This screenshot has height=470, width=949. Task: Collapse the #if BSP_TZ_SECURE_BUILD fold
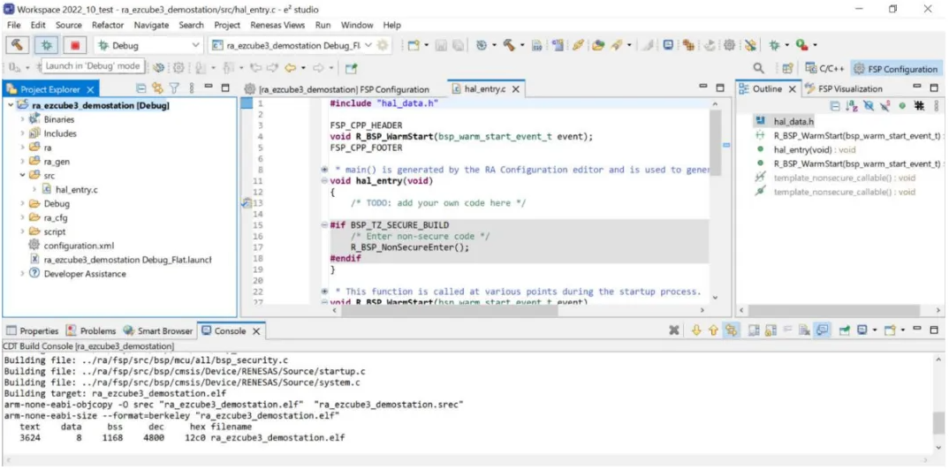tap(325, 225)
